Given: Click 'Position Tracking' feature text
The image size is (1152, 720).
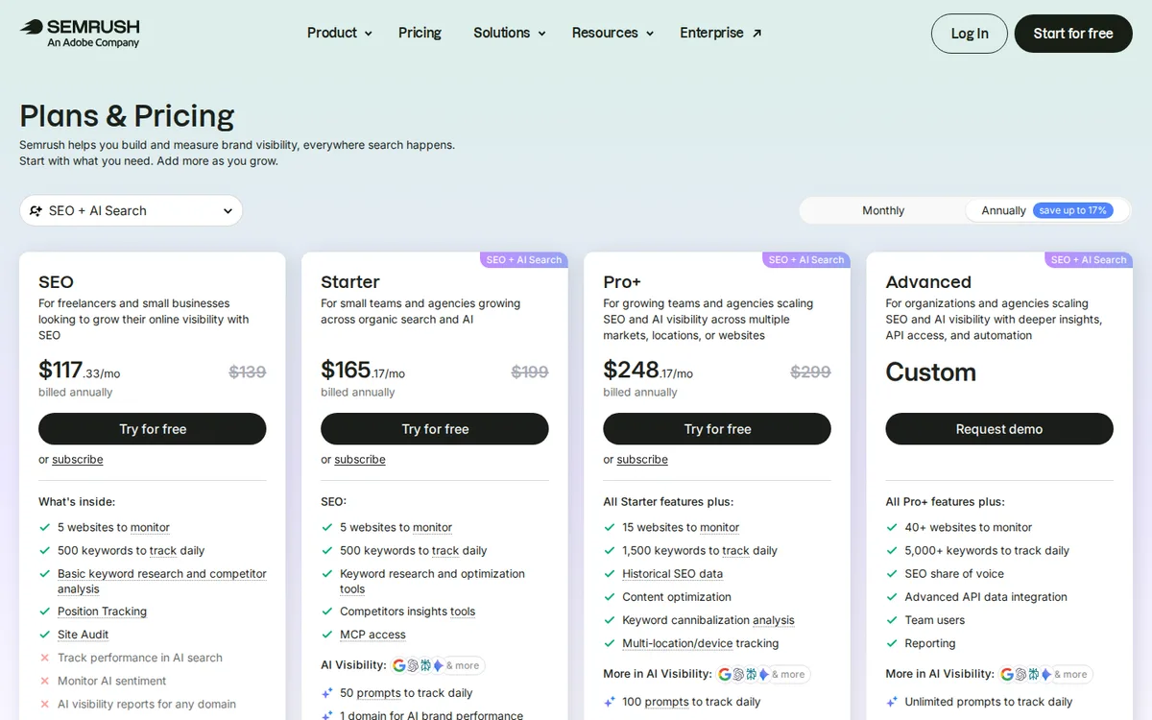Looking at the screenshot, I should (x=102, y=612).
